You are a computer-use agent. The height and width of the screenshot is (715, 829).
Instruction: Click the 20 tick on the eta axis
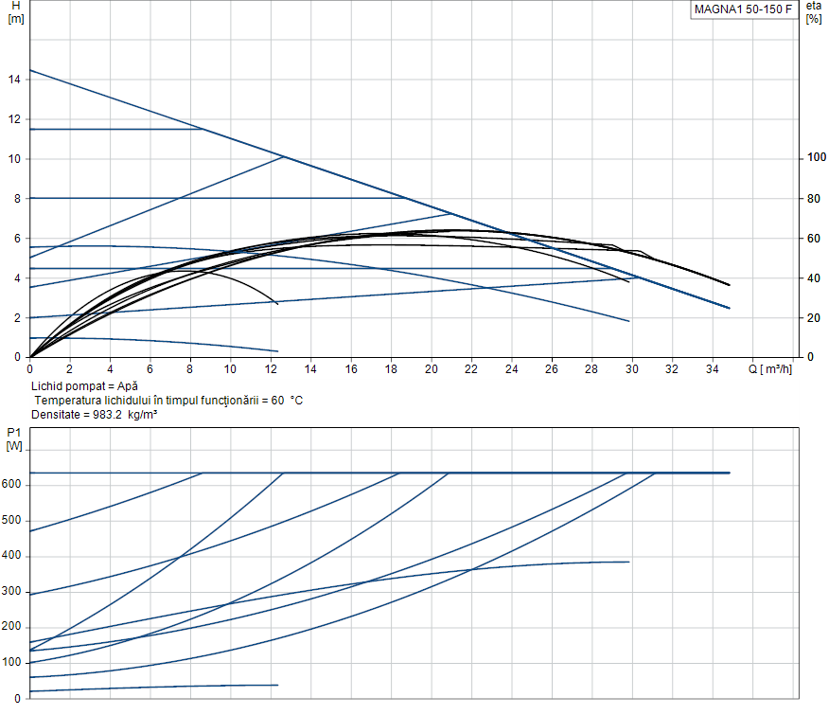point(813,317)
